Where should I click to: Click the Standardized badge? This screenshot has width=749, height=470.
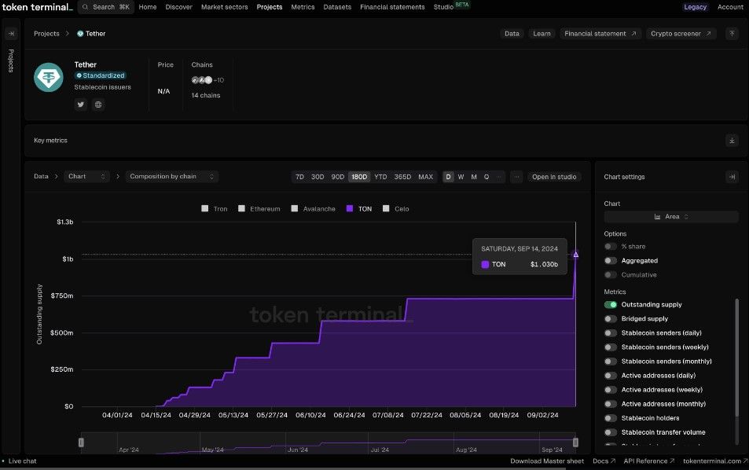tap(101, 75)
